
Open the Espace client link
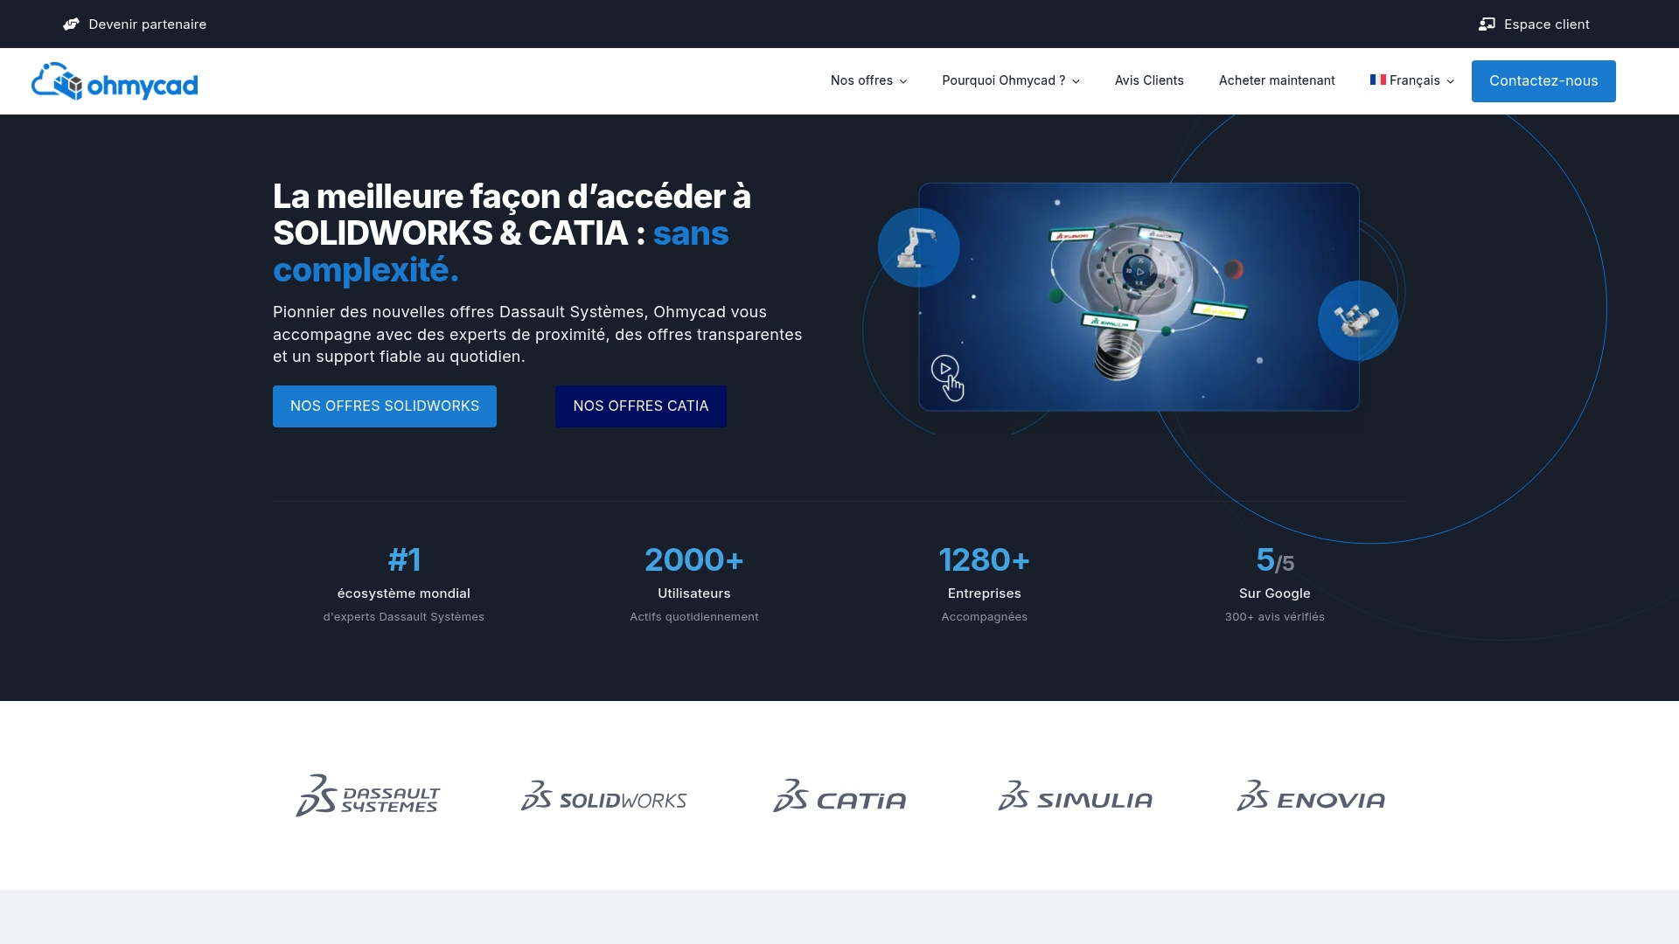(x=1546, y=24)
